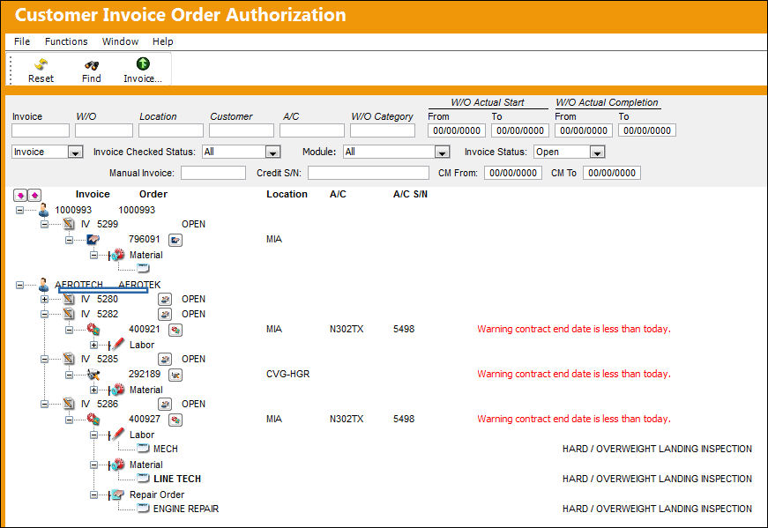Open the Window menu

[120, 41]
